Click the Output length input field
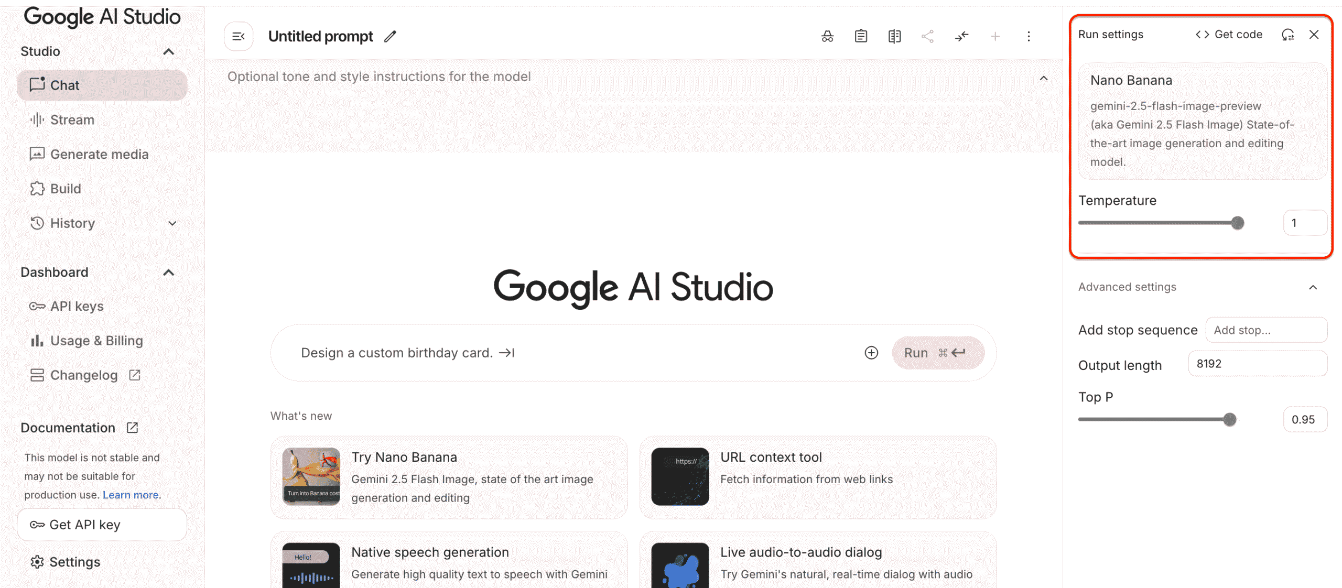The width and height of the screenshot is (1342, 588). click(x=1257, y=364)
